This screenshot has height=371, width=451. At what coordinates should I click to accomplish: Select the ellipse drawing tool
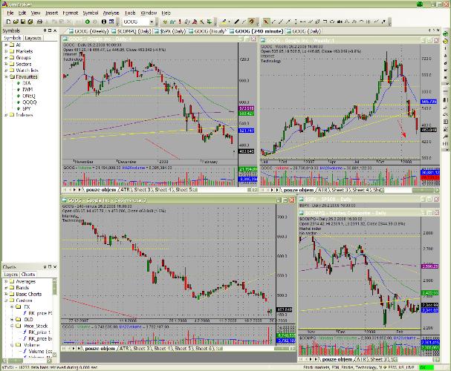(332, 22)
